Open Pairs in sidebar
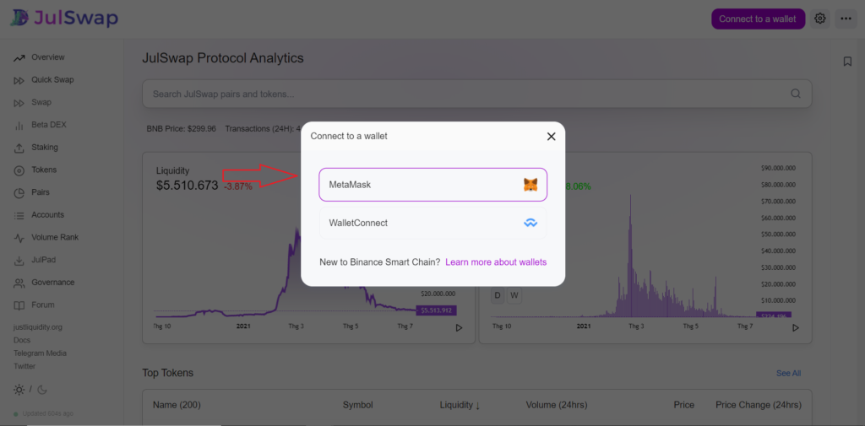865x426 pixels. click(x=41, y=192)
